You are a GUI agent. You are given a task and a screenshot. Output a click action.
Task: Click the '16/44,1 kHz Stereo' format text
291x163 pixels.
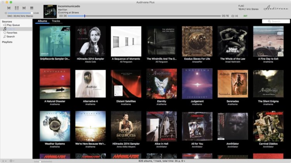pos(248,9)
